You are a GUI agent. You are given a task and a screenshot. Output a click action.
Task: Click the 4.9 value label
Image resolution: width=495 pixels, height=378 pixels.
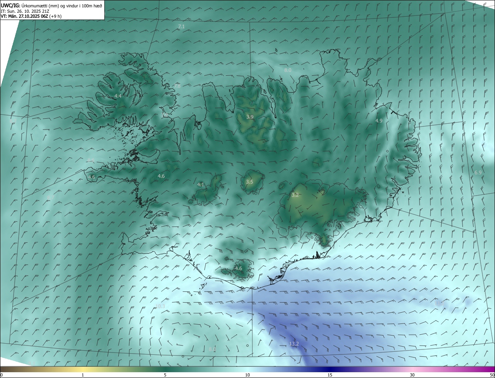coord(379,121)
